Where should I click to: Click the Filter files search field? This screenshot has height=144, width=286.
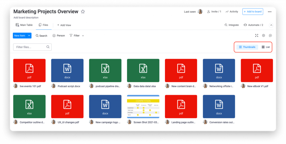click(31, 47)
